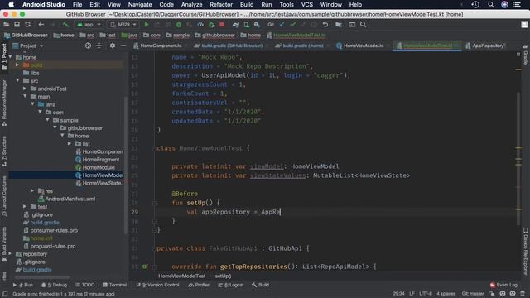Click the Save All toolbar icon

17,25
